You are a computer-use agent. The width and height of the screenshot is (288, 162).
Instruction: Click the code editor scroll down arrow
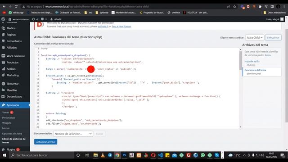click(240, 127)
